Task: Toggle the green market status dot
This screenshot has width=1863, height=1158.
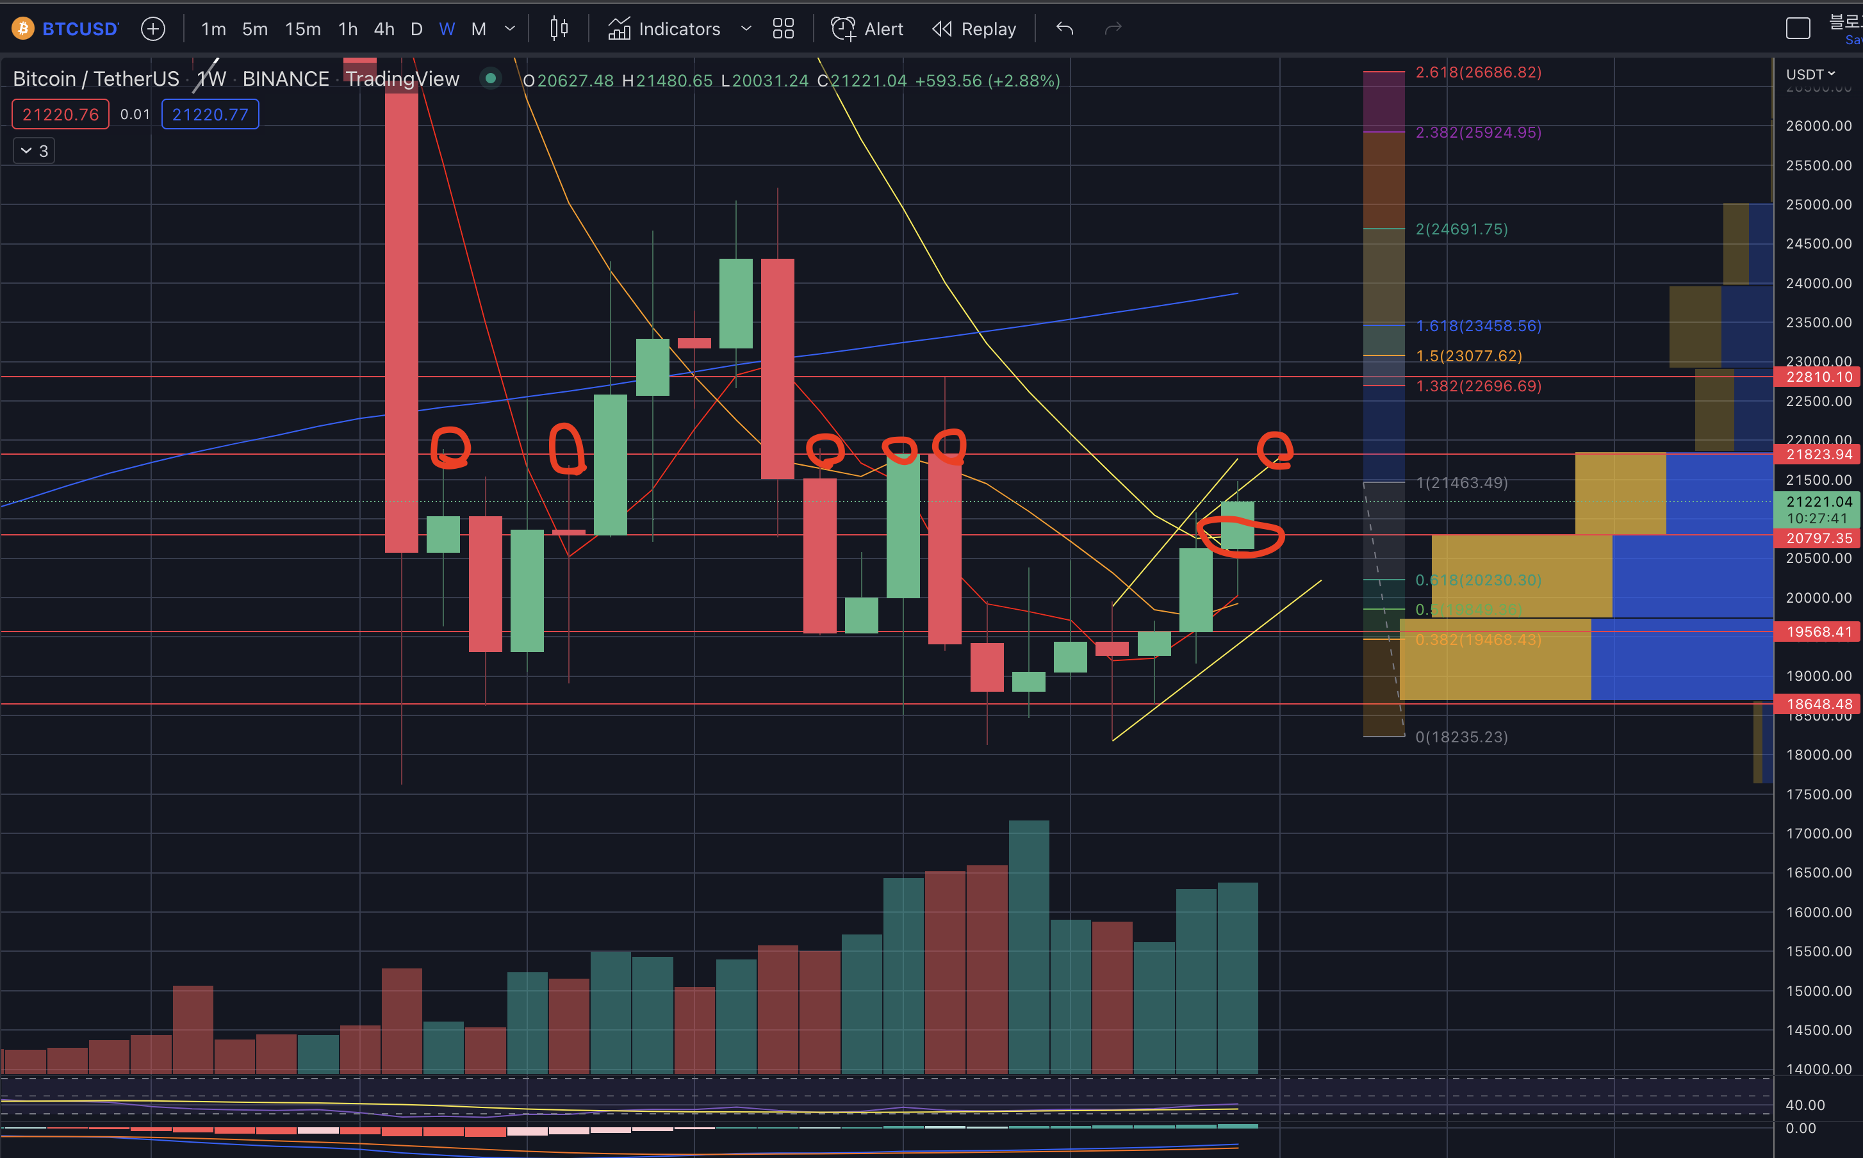Action: click(490, 78)
